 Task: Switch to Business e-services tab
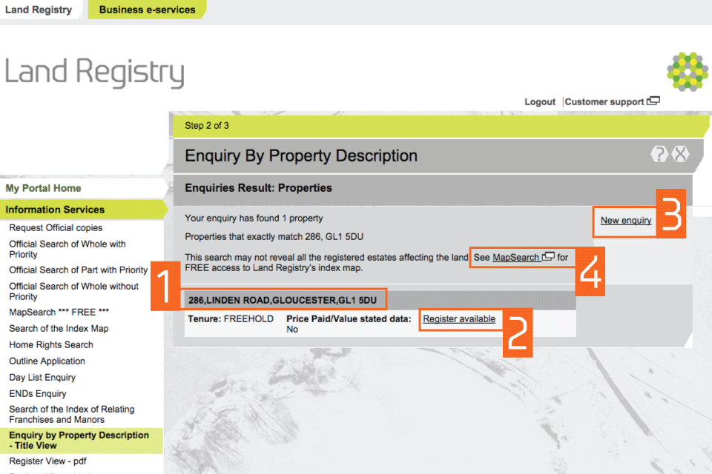point(147,10)
